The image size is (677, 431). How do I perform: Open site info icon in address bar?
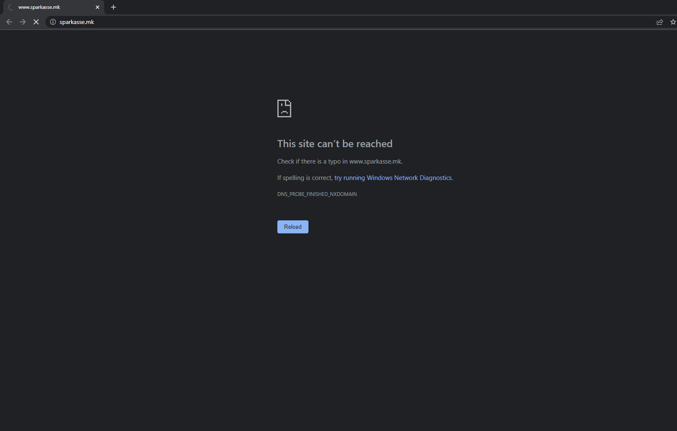pos(53,22)
